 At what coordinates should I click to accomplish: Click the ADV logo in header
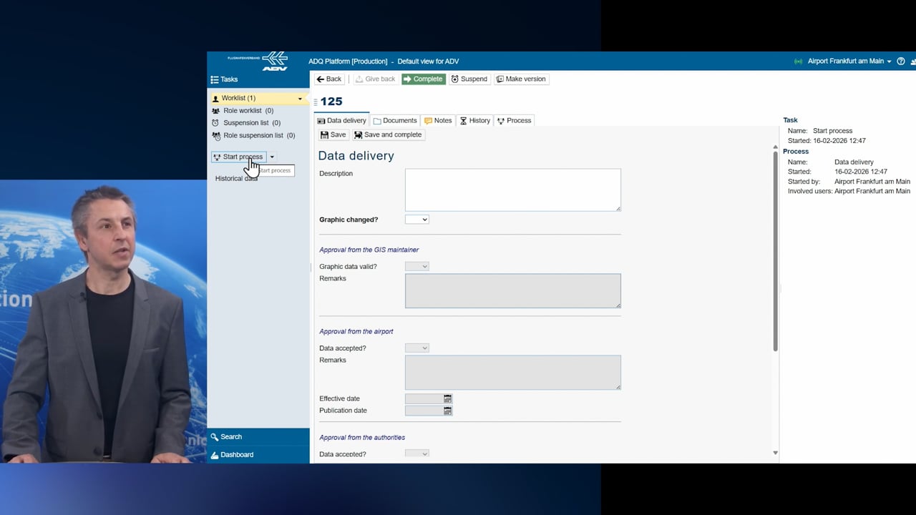coord(274,62)
